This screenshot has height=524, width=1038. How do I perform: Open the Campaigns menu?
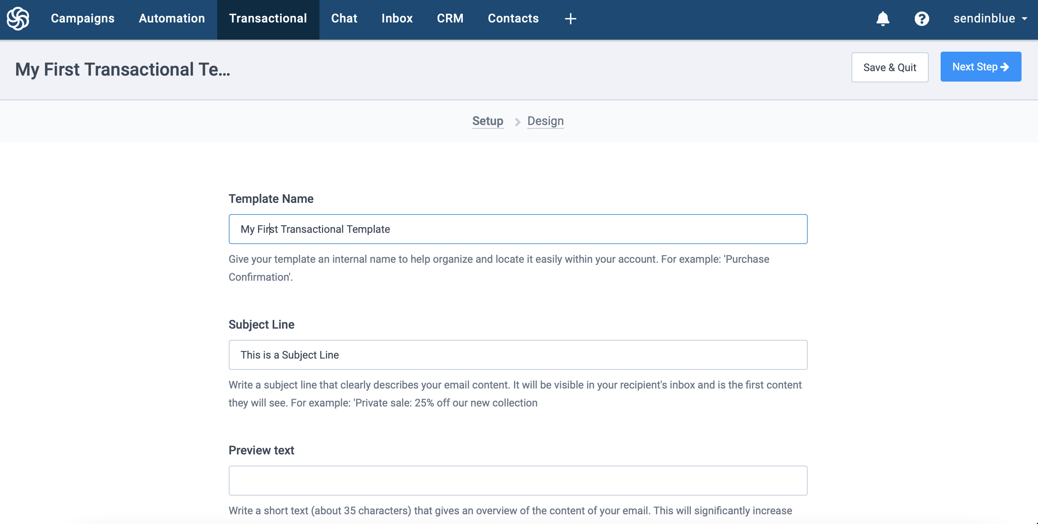(x=83, y=19)
